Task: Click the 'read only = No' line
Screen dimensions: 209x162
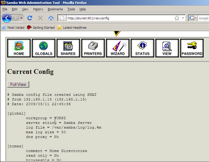Action: click(42, 155)
